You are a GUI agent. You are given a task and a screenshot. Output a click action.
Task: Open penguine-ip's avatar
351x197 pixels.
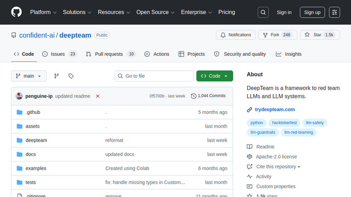point(19,96)
